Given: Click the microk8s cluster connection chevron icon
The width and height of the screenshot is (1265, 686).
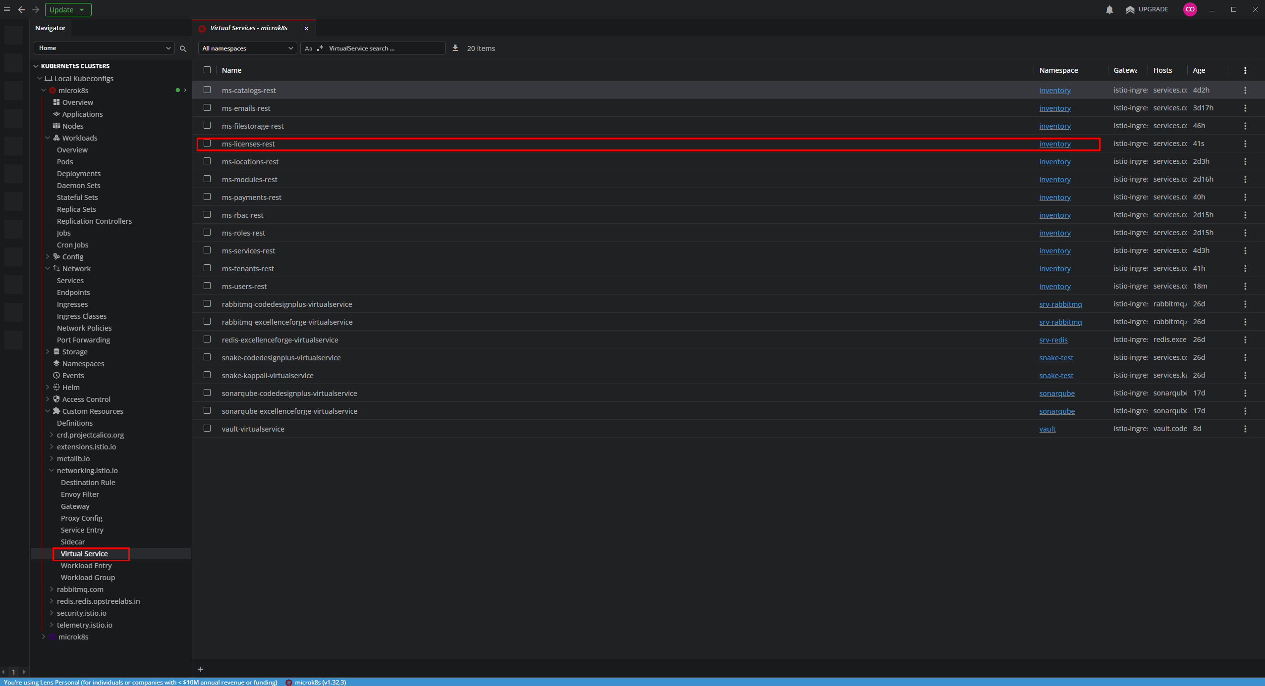Looking at the screenshot, I should click(x=185, y=90).
